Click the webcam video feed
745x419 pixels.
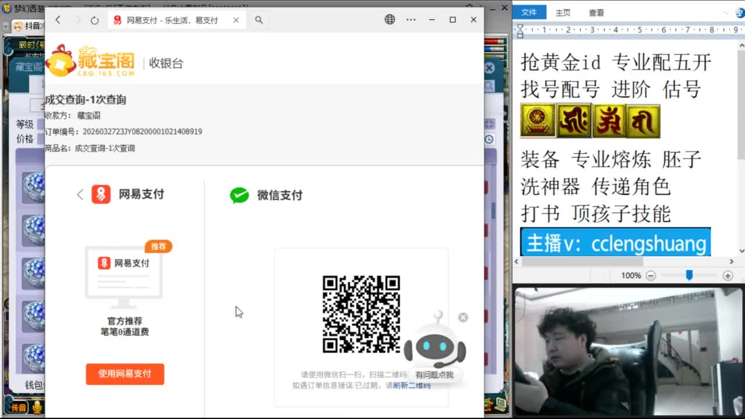click(x=628, y=351)
